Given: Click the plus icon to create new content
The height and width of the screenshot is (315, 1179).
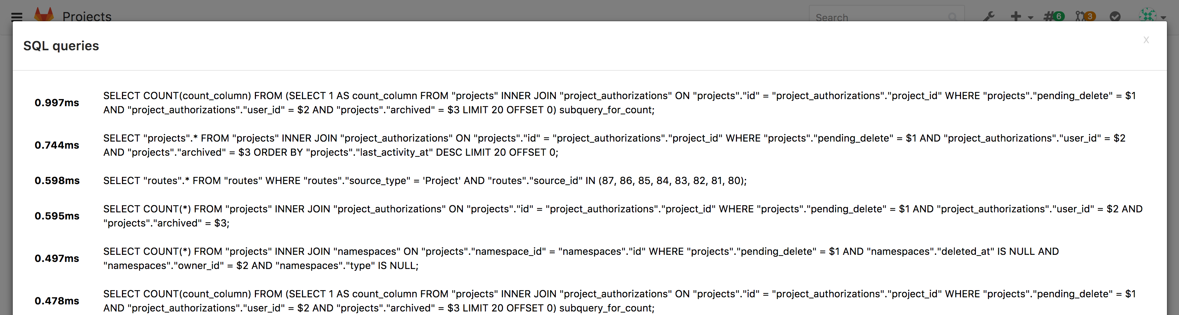Looking at the screenshot, I should pyautogui.click(x=1016, y=17).
